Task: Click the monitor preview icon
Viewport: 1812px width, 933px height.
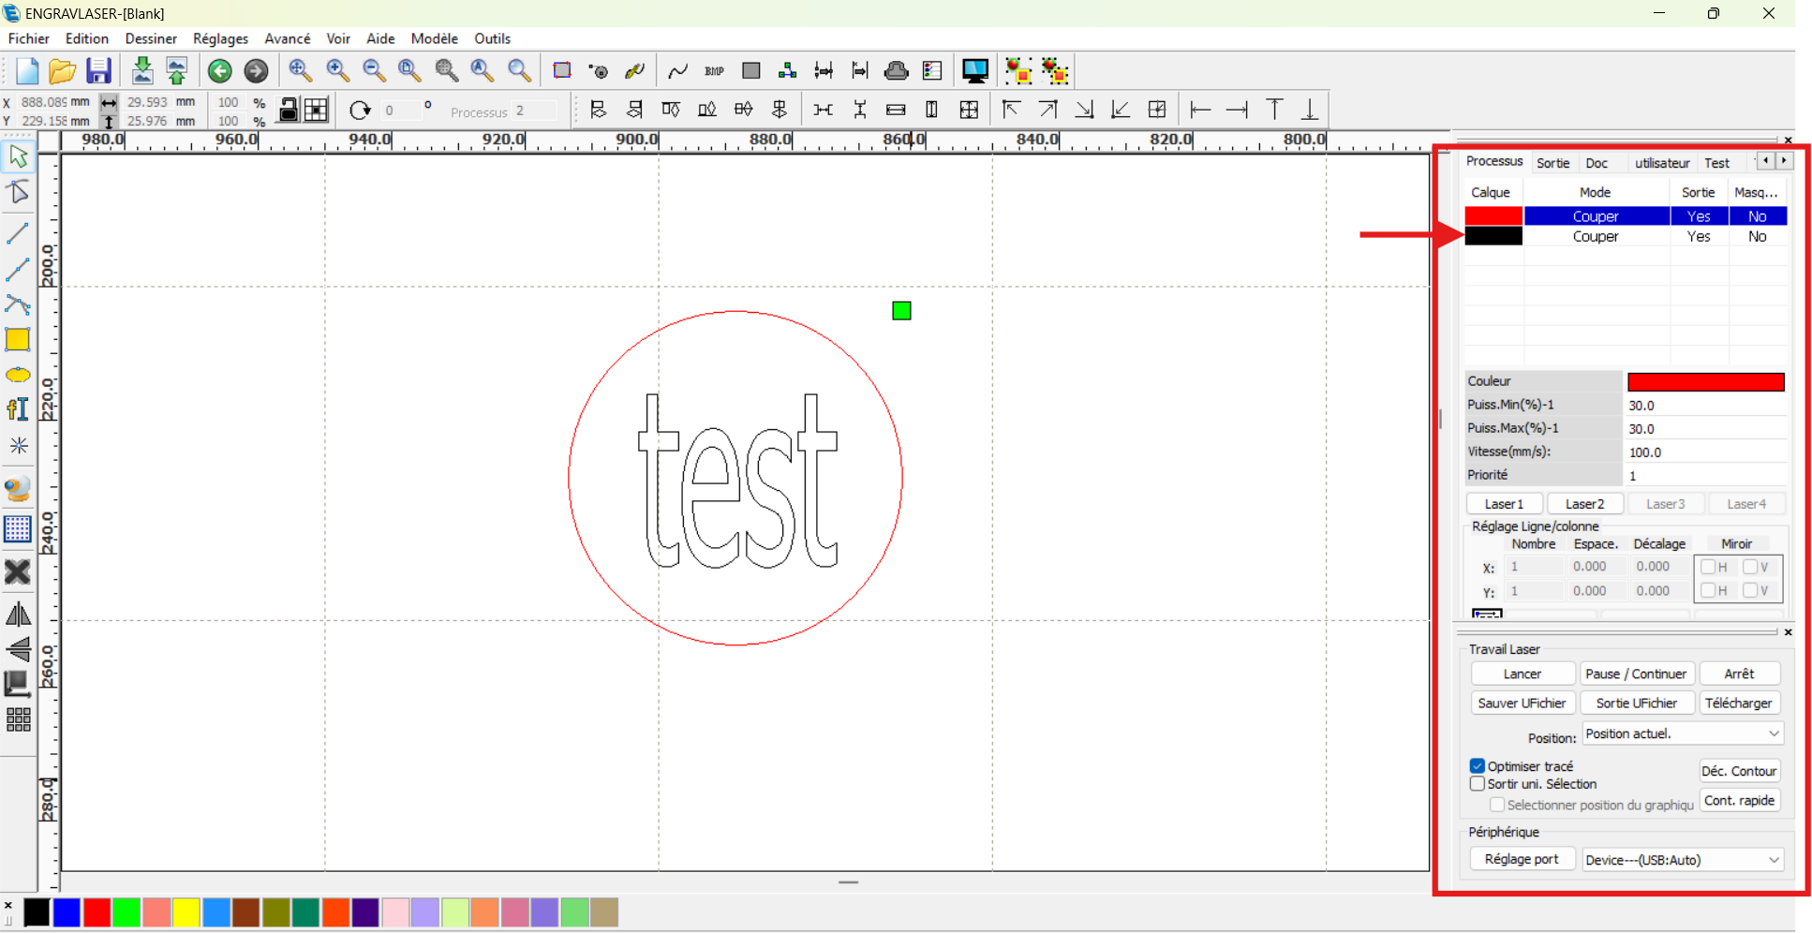Action: point(974,71)
